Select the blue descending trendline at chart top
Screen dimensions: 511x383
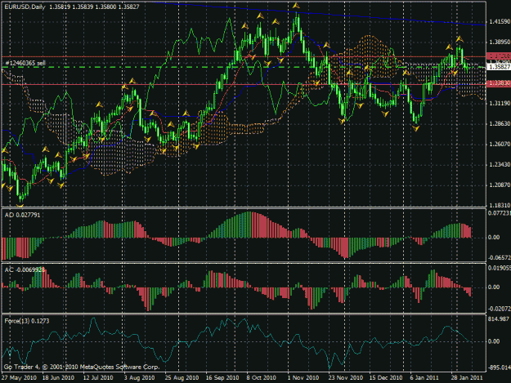tap(320, 14)
